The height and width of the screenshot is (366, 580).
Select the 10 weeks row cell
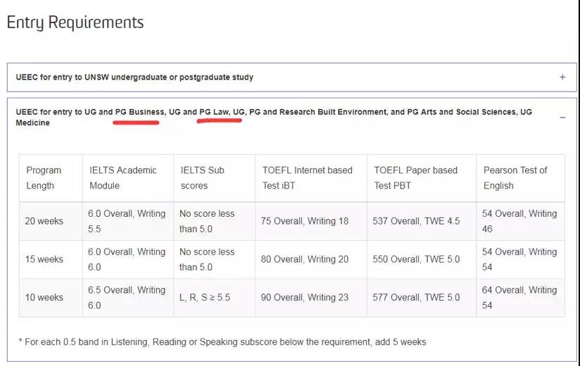click(51, 297)
